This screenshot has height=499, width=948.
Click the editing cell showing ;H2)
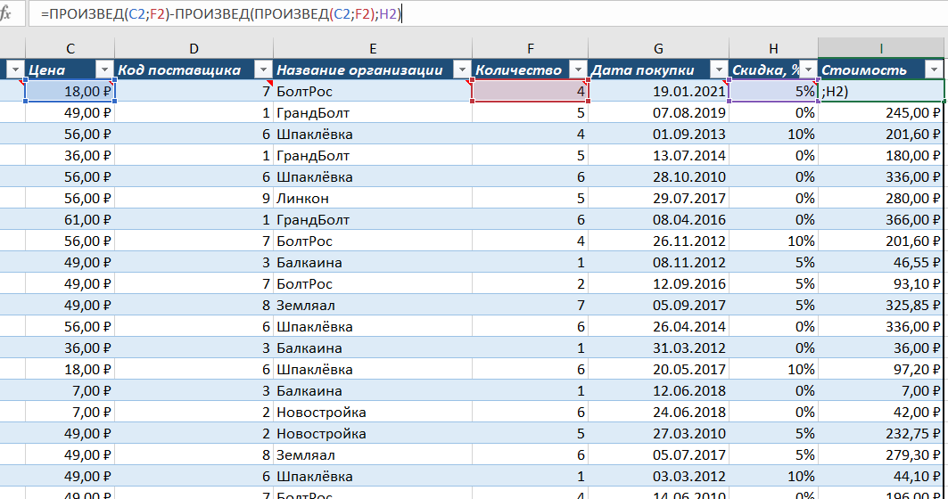click(881, 91)
